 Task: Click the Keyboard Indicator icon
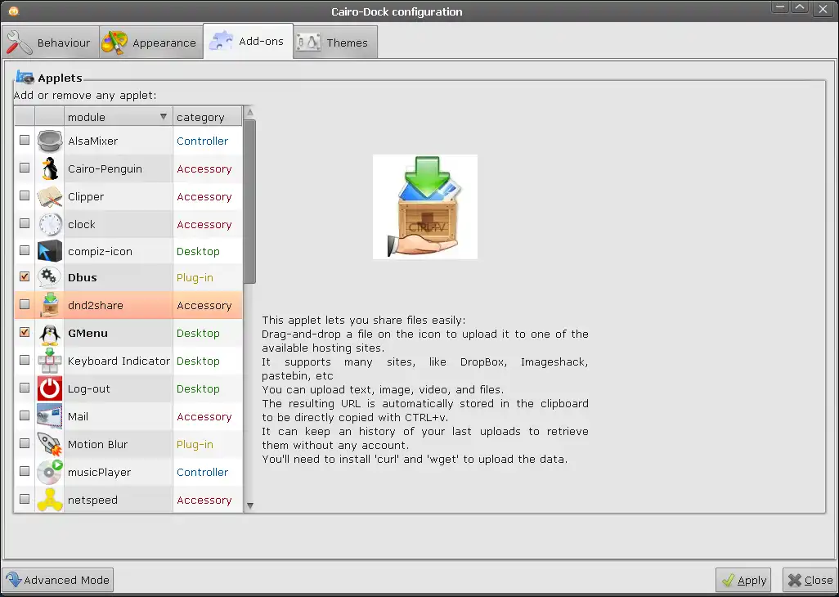click(50, 361)
